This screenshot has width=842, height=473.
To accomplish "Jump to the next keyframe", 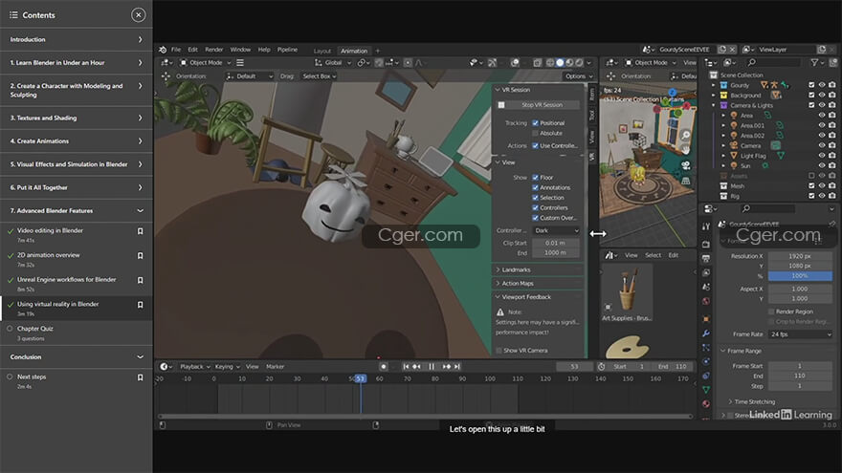I will [446, 367].
